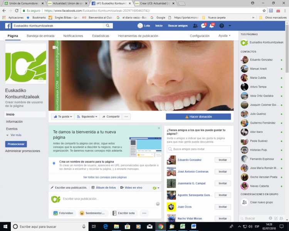Invite Eduardo Gonzalez to like page
The height and width of the screenshot is (231, 289).
coord(223,160)
